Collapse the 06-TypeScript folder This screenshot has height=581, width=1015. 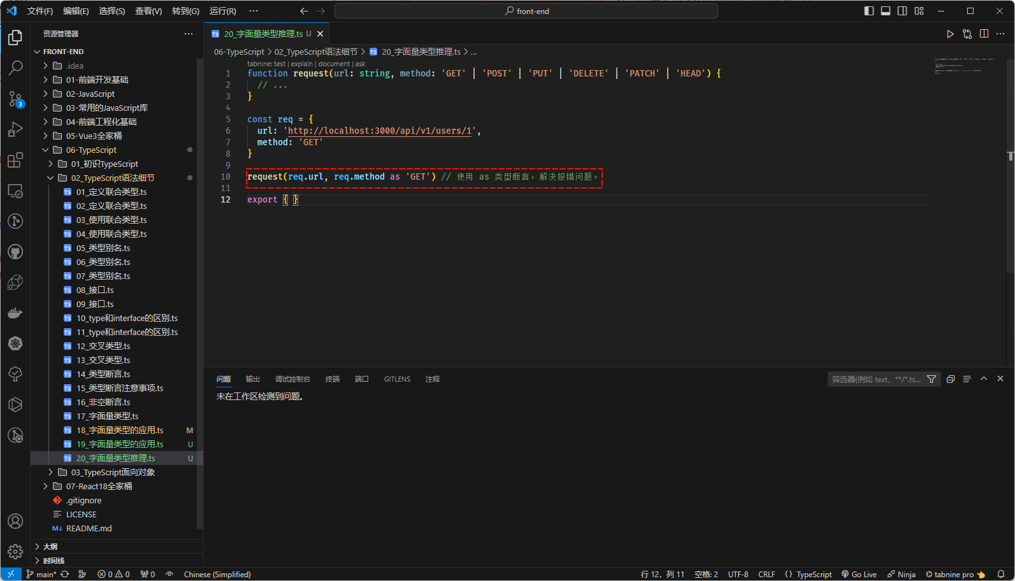(x=91, y=150)
